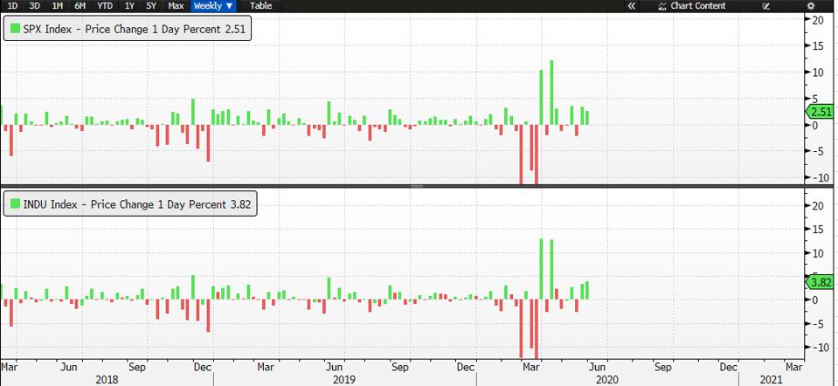
Task: Select the YTD time range
Action: tap(104, 6)
